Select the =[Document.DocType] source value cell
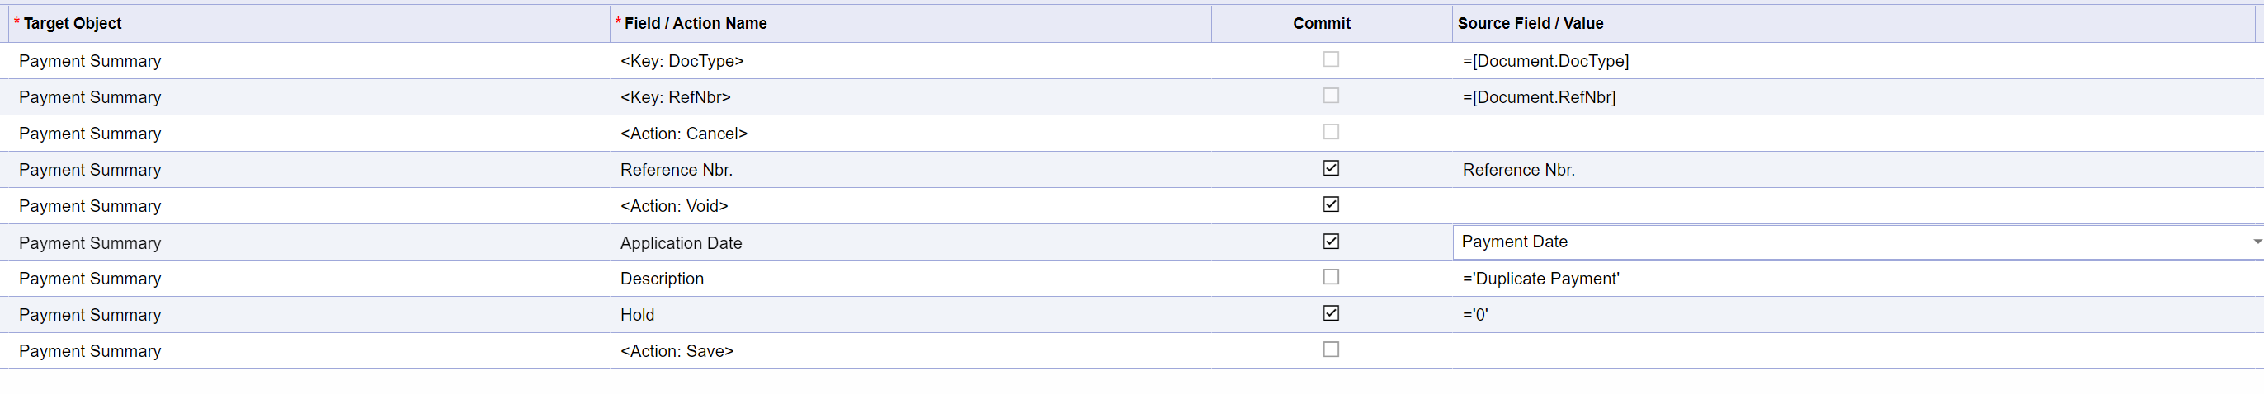Image resolution: width=2264 pixels, height=394 pixels. (1545, 62)
